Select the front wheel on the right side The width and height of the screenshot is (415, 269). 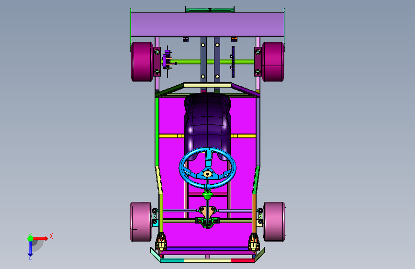point(274,222)
